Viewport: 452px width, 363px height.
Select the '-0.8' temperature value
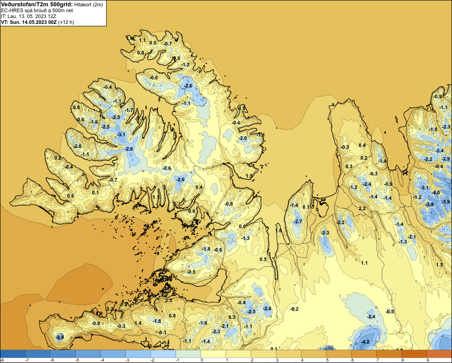tap(229, 204)
